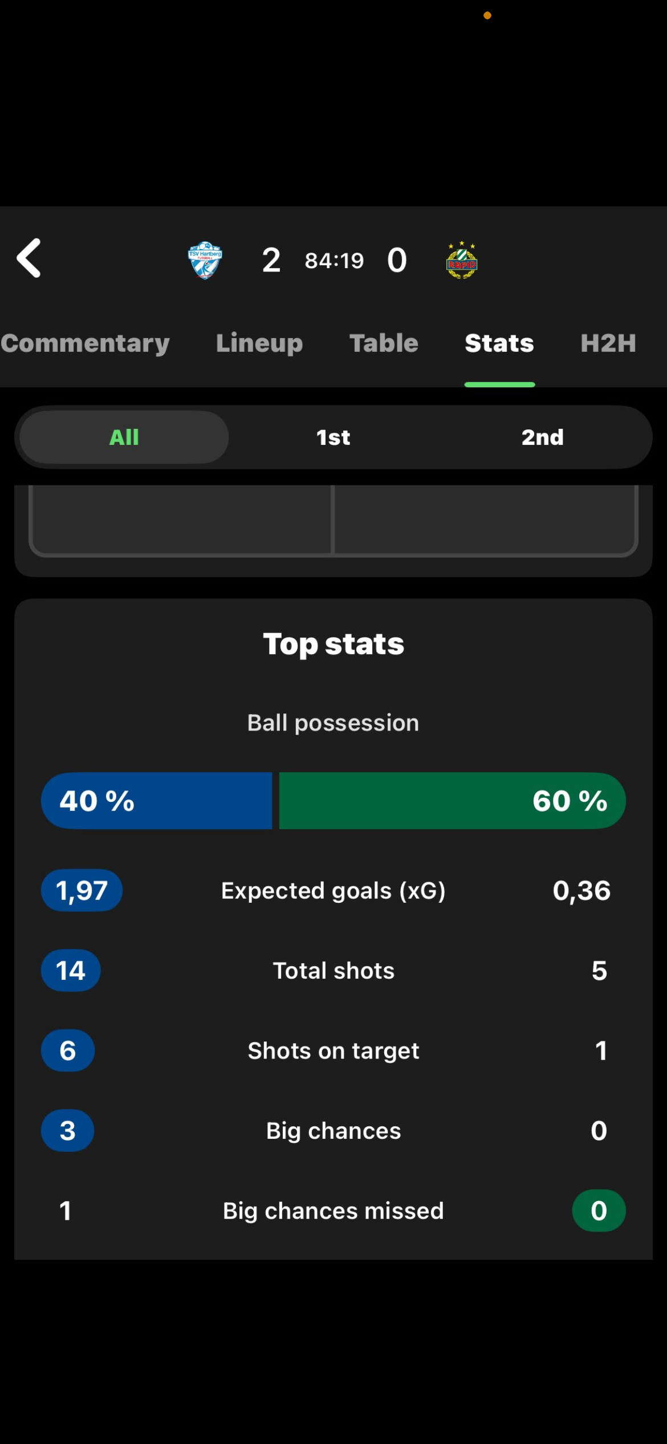Go to the Table tab
This screenshot has height=1444, width=667.
pyautogui.click(x=384, y=343)
